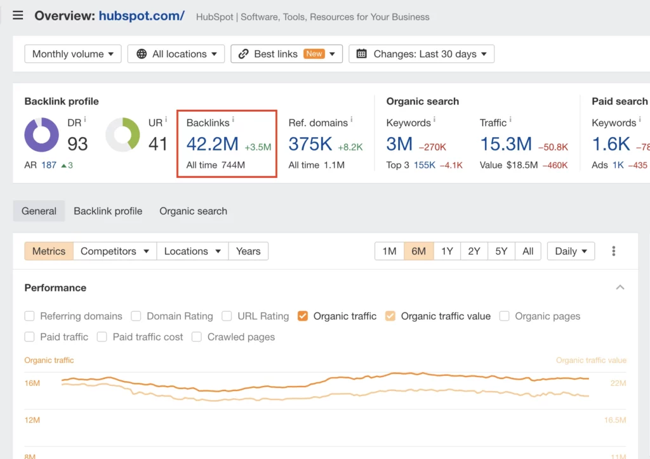Viewport: 650px width, 459px height.
Task: Open the hamburger menu icon
Action: tap(18, 16)
